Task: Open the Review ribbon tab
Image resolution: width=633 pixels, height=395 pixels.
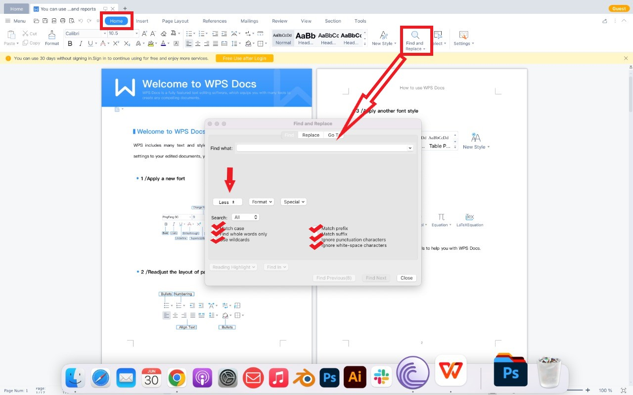Action: 279,21
